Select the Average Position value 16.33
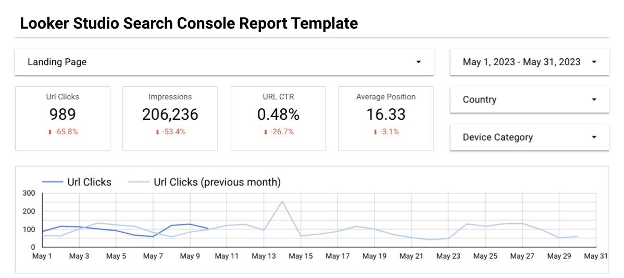This screenshot has height=278, width=624. pos(385,115)
